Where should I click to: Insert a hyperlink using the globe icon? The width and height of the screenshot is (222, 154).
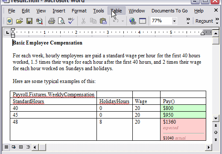pos(133,21)
